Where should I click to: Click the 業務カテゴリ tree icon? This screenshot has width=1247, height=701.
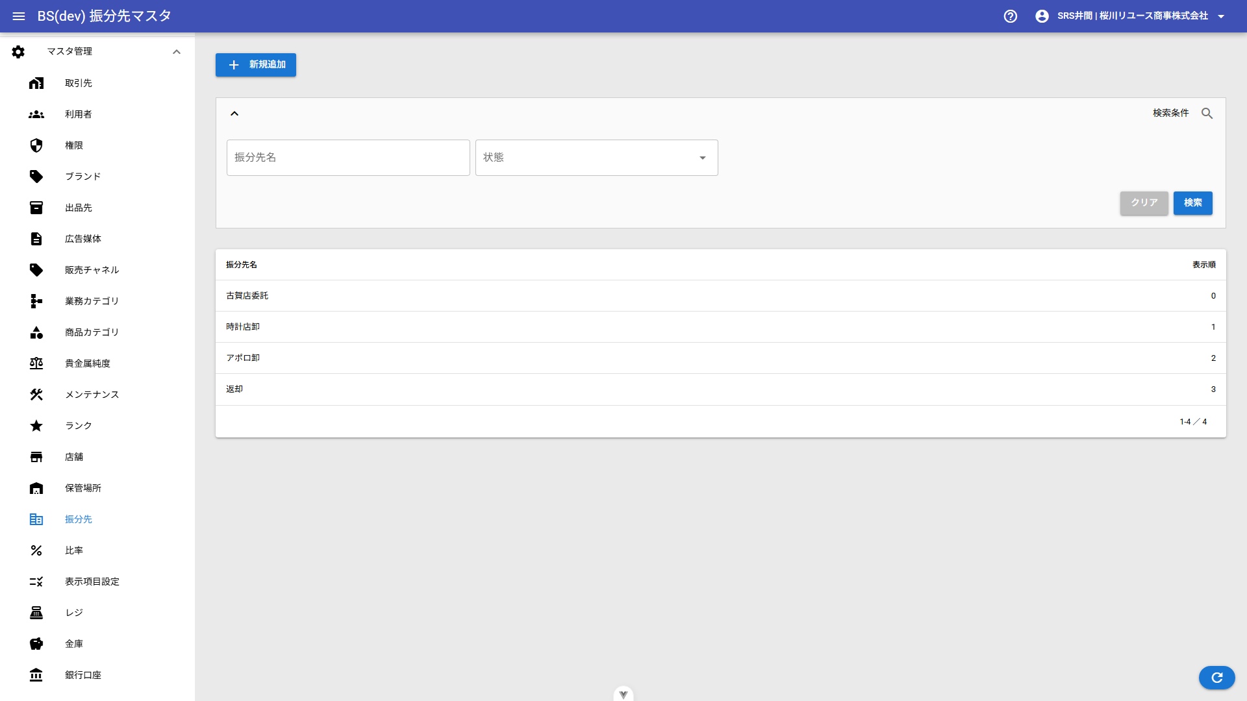point(36,301)
